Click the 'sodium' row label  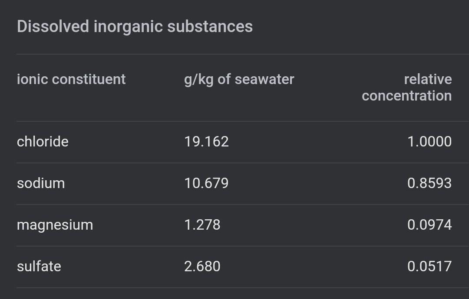pos(41,183)
